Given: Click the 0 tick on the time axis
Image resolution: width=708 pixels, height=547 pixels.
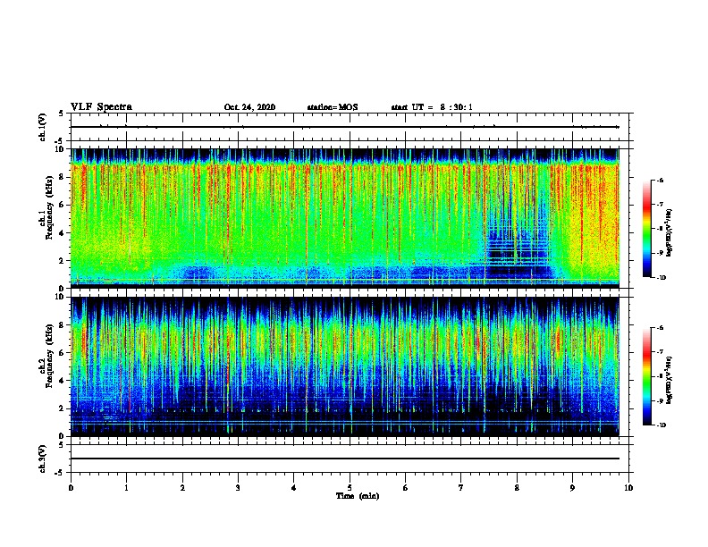Looking at the screenshot, I should coord(71,488).
